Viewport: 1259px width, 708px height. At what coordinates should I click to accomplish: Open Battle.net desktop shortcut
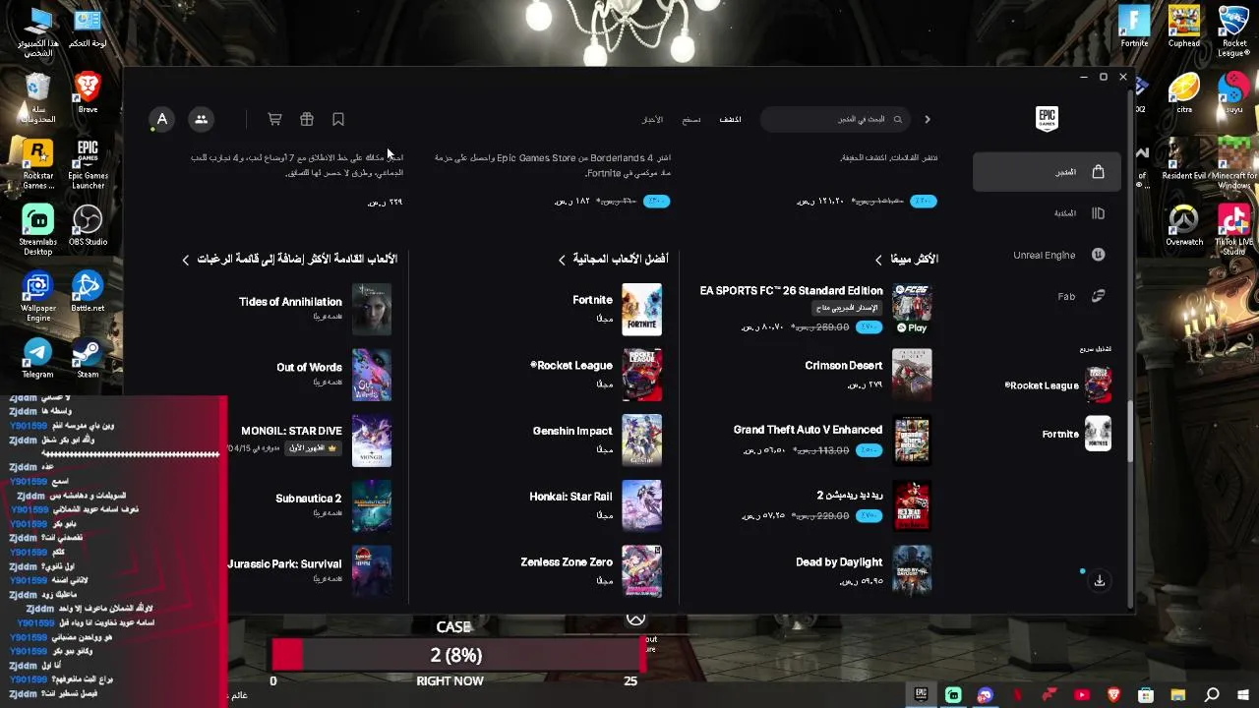pyautogui.click(x=88, y=291)
